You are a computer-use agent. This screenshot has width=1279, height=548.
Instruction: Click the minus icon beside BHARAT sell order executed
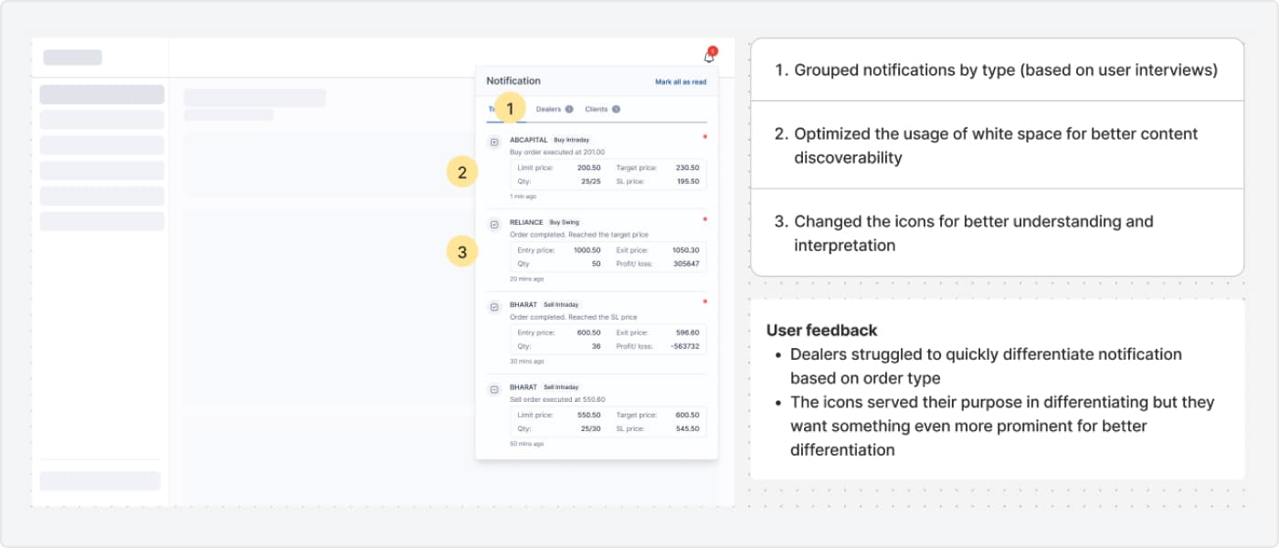(494, 390)
